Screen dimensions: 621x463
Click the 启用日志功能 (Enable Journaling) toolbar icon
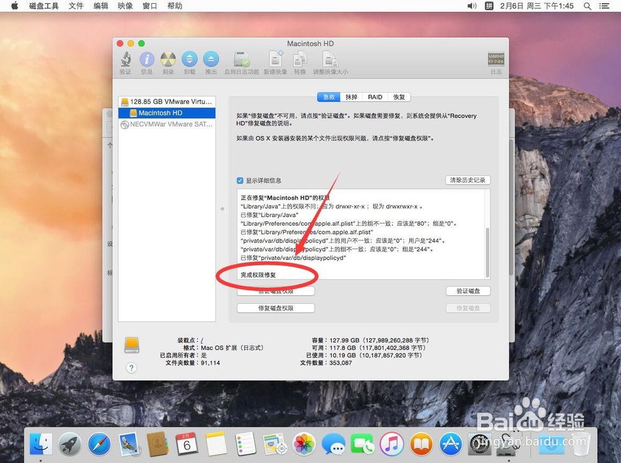coord(242,60)
